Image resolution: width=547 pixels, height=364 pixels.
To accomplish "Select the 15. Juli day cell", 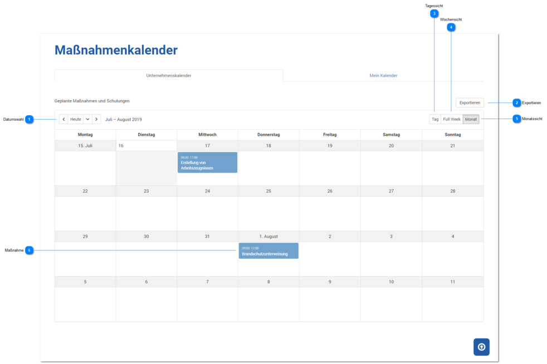I will 85,146.
